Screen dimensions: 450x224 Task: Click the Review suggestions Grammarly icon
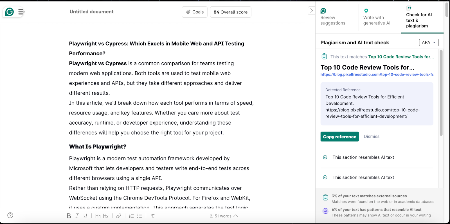point(323,11)
